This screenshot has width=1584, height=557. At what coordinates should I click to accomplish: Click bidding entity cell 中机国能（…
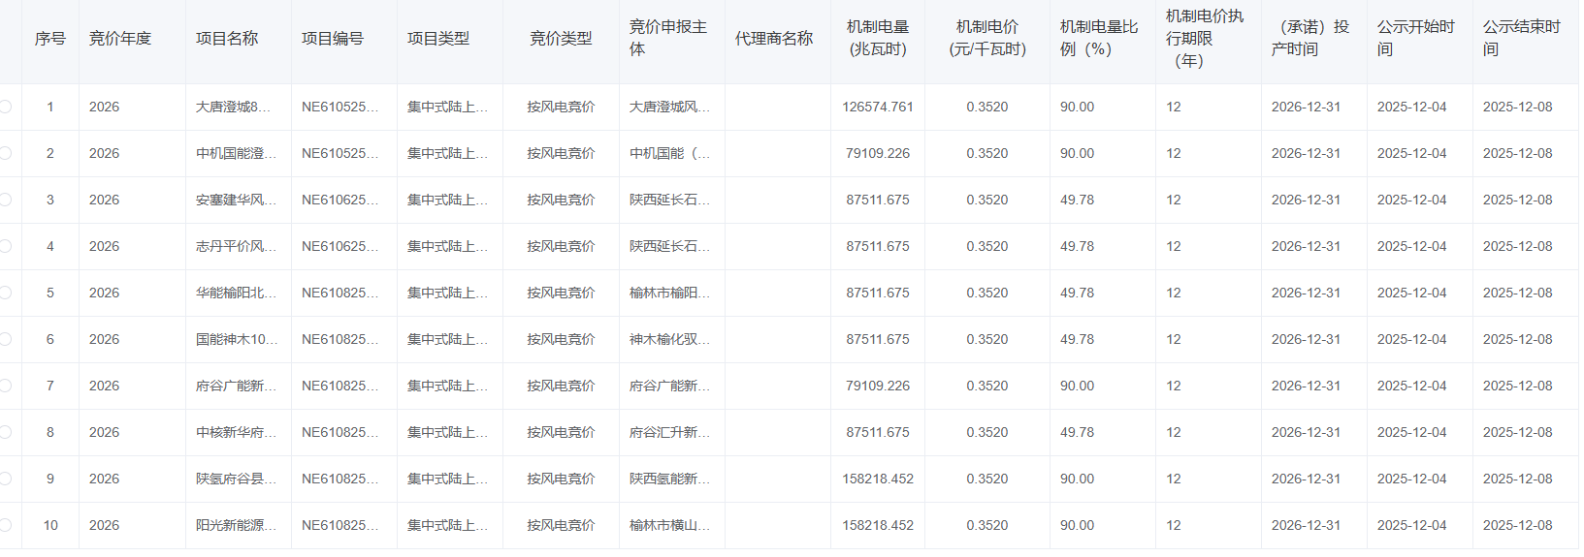(669, 153)
